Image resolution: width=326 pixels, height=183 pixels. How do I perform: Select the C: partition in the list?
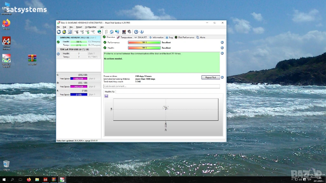tap(78, 77)
